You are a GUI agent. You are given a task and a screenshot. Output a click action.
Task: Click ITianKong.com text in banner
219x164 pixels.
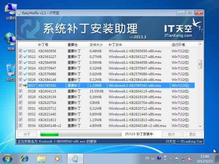point(178,36)
